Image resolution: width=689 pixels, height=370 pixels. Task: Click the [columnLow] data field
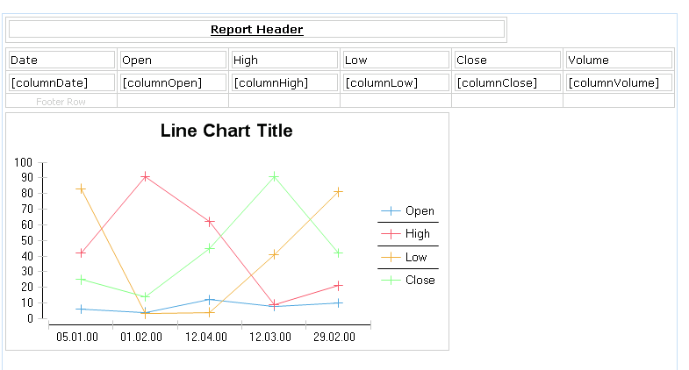397,82
